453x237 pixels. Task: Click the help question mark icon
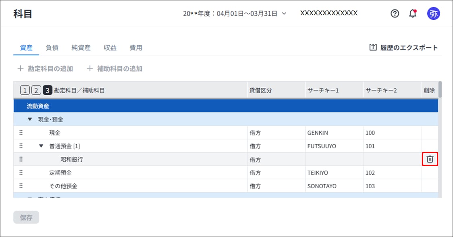tap(395, 13)
